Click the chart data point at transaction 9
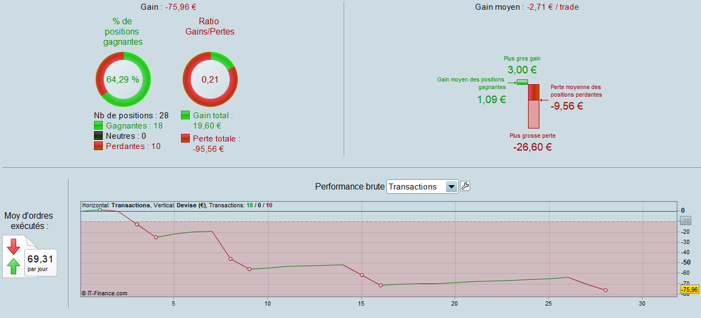The image size is (701, 318). coord(249,269)
